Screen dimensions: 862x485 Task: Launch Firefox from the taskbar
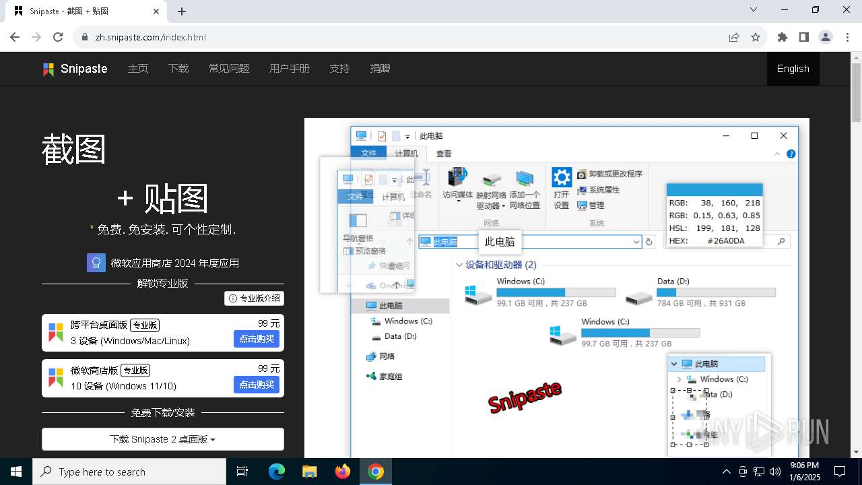pyautogui.click(x=343, y=472)
